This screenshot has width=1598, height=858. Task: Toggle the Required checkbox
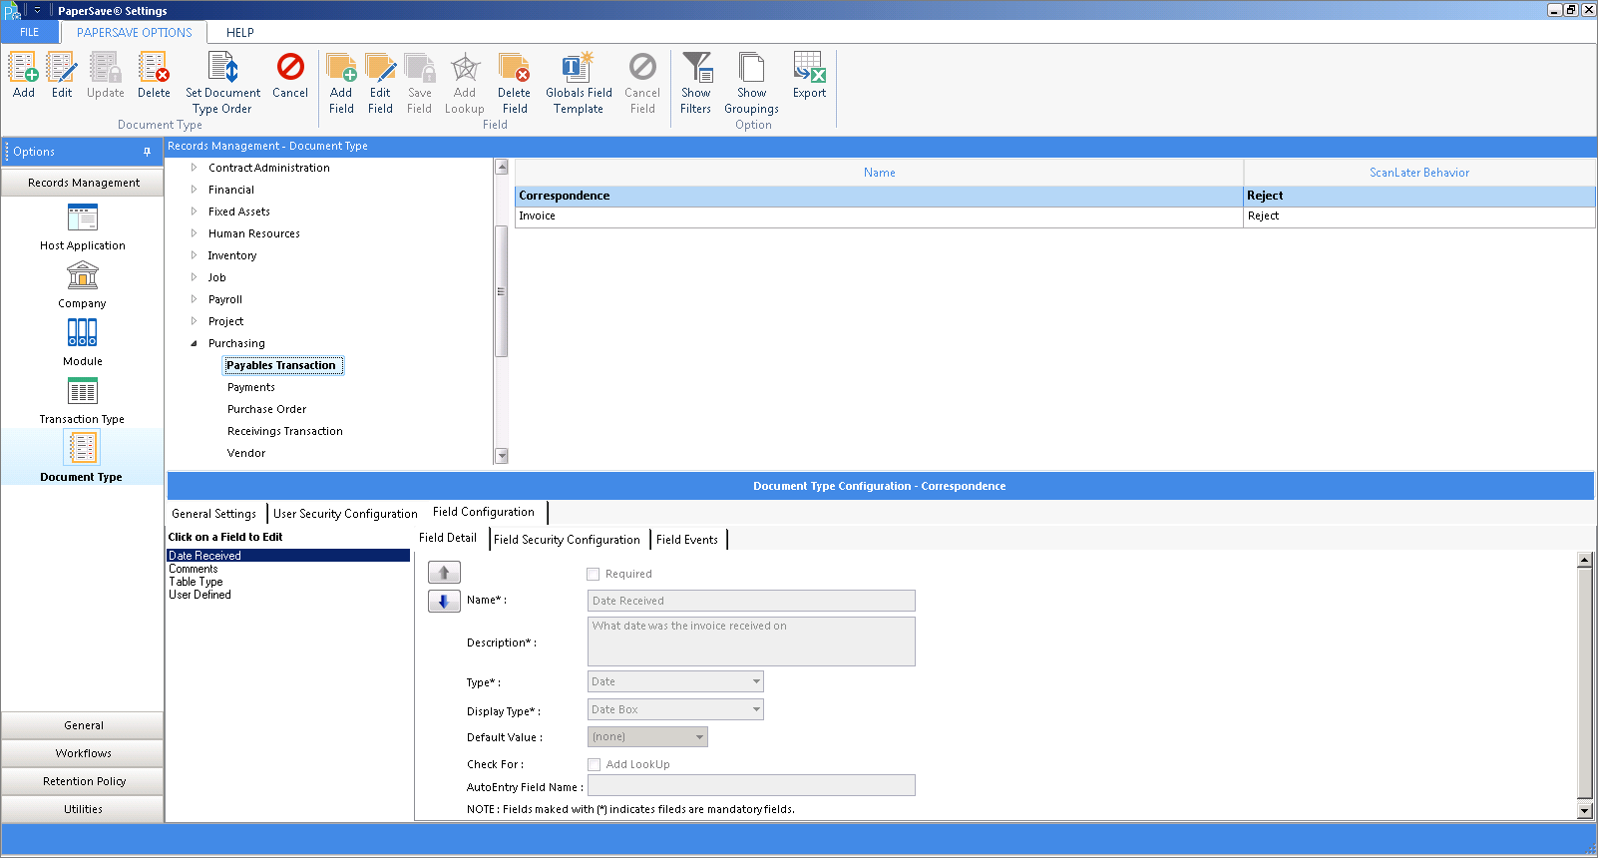[x=593, y=574]
